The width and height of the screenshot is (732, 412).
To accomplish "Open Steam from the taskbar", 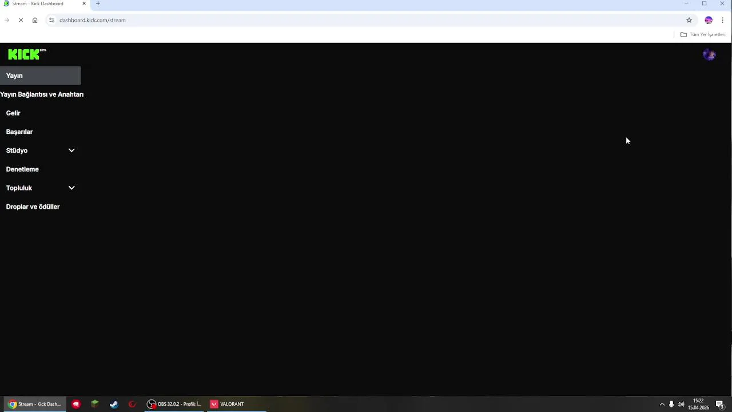I will point(114,404).
